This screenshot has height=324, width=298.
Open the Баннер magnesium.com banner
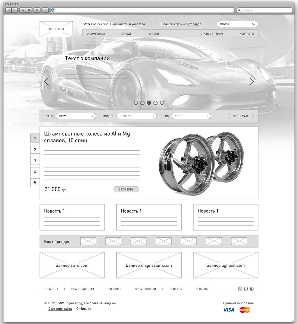[x=149, y=265]
